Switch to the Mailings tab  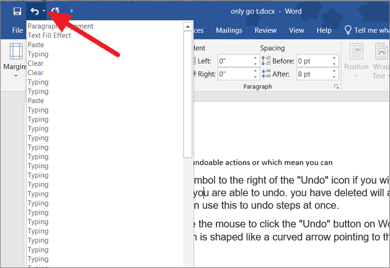pyautogui.click(x=229, y=30)
